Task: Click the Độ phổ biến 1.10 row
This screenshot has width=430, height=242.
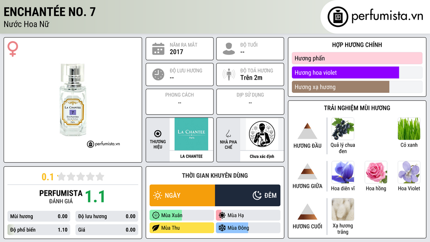Action: (39, 230)
